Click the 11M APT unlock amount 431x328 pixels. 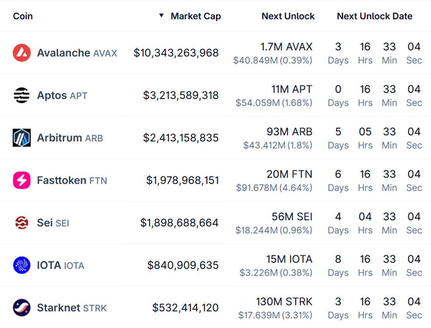point(292,89)
